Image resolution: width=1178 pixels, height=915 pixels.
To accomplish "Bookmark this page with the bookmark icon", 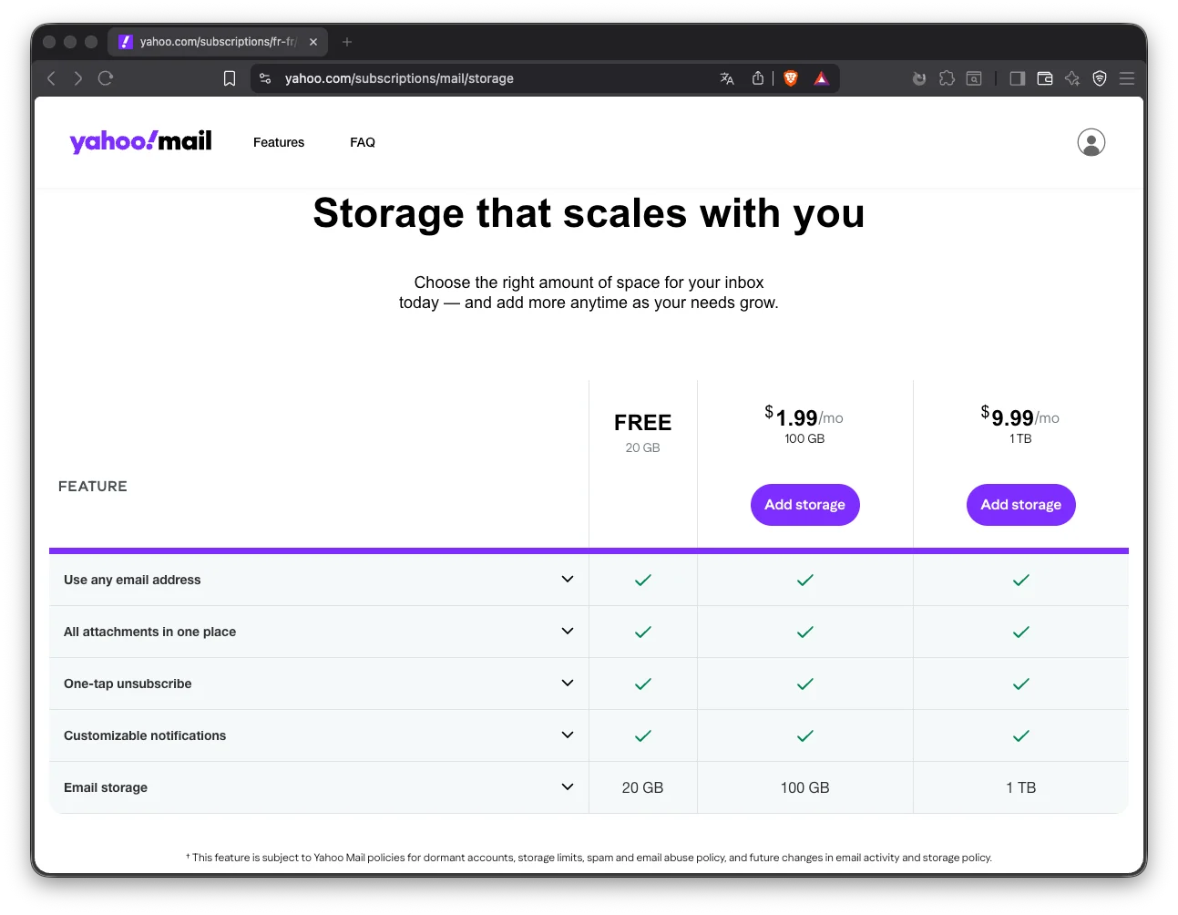I will [230, 78].
